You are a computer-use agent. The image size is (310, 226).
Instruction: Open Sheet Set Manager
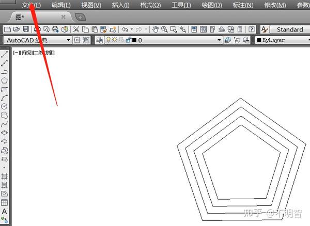[x=222, y=29]
